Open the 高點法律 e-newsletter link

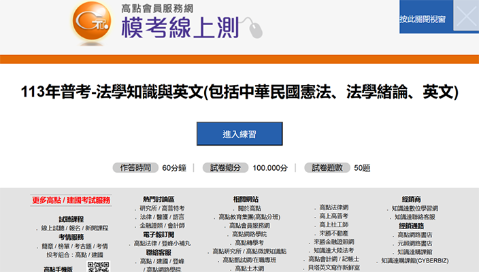pos(146,243)
